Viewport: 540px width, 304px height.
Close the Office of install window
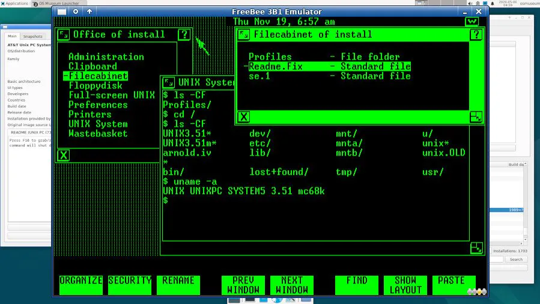pos(63,155)
